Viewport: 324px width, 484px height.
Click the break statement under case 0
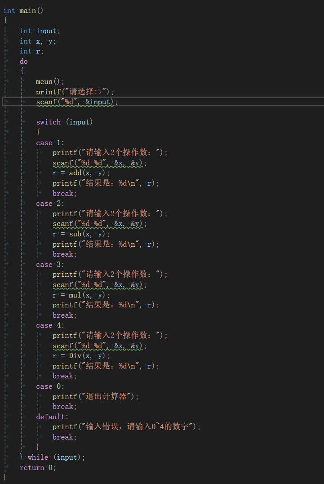65,407
